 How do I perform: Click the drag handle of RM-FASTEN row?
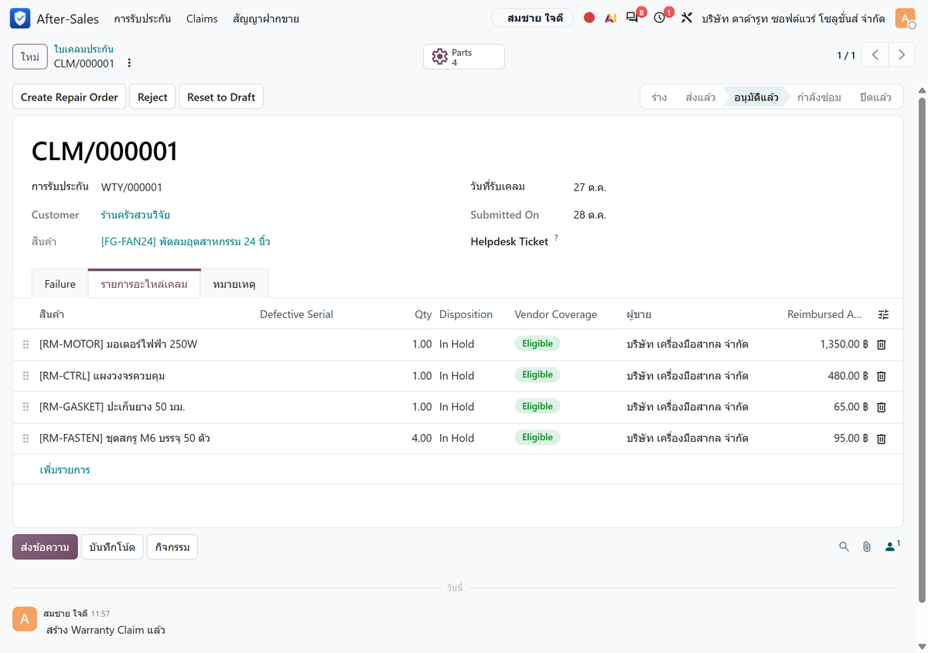(26, 439)
